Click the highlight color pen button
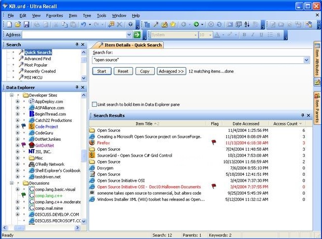This screenshot has width=322, height=239. pyautogui.click(x=230, y=35)
